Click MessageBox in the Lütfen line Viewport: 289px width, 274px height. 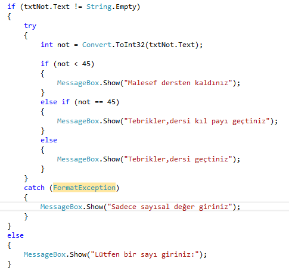[x=45, y=254]
